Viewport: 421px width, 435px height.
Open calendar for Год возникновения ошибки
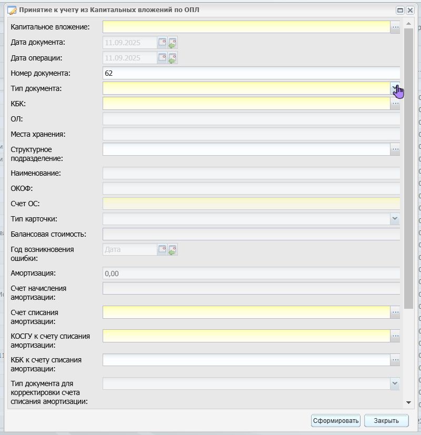162,249
